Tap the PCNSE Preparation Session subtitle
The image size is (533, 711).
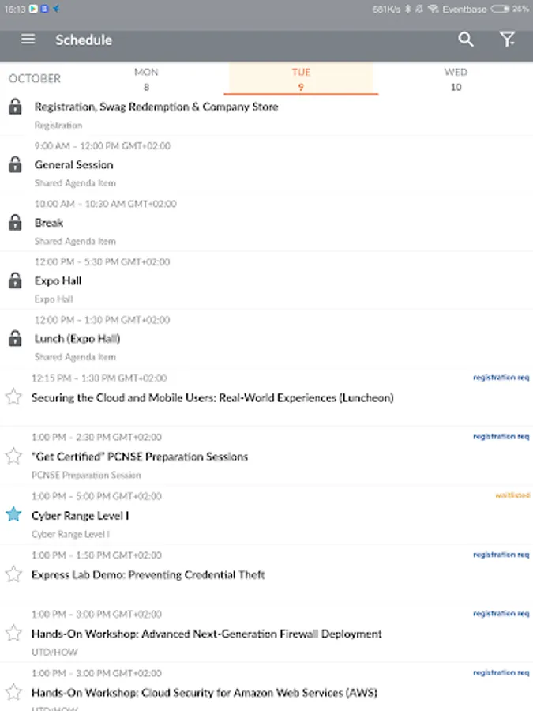pyautogui.click(x=86, y=475)
